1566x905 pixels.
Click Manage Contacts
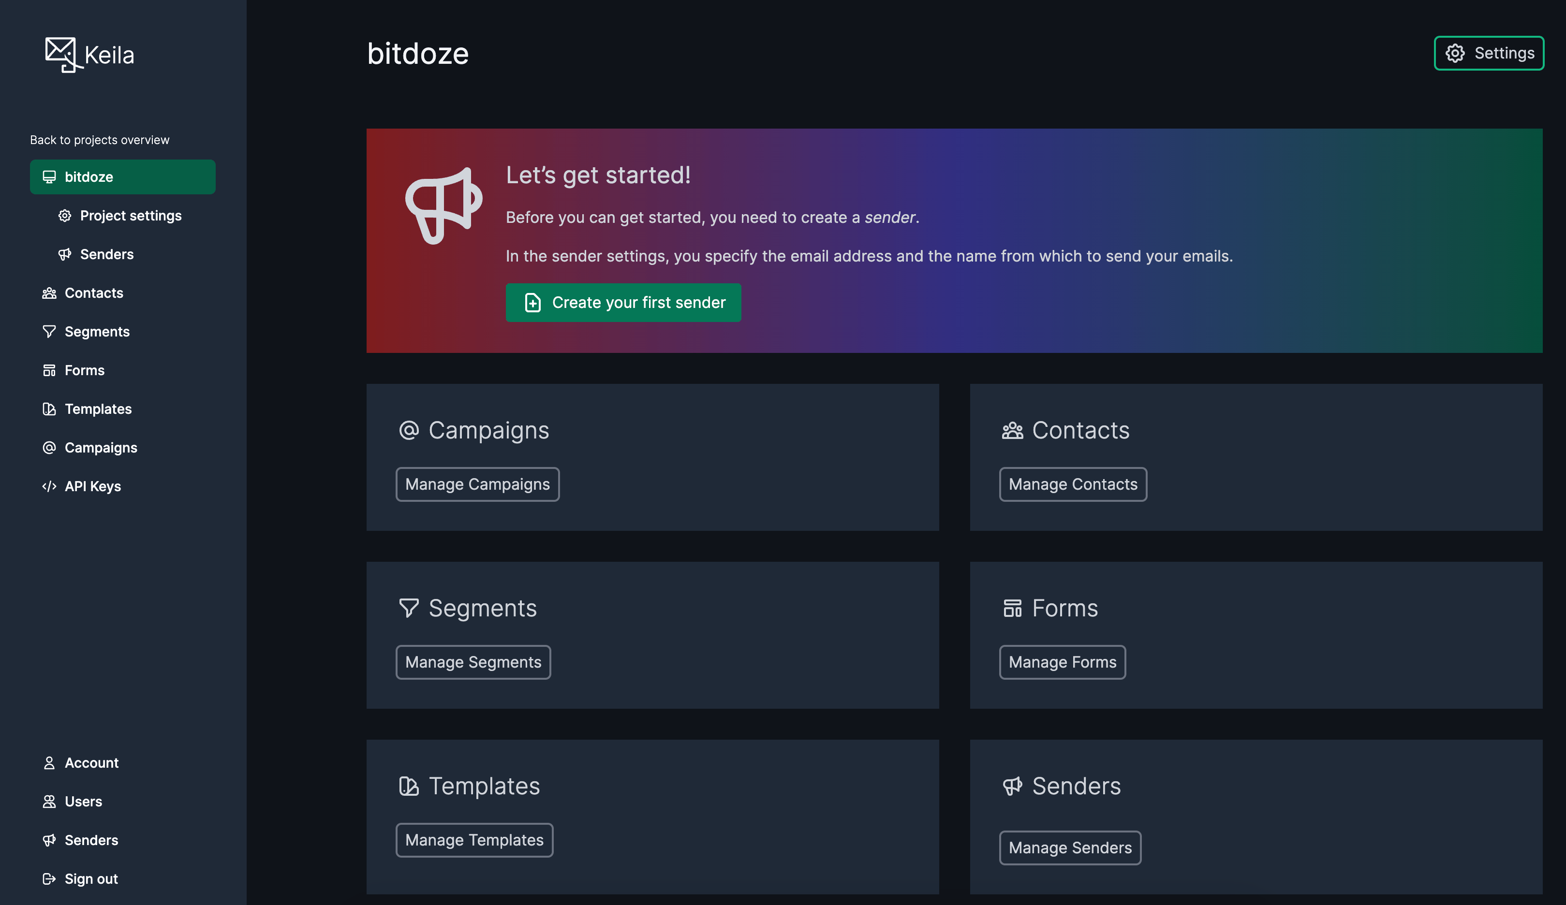pyautogui.click(x=1073, y=484)
